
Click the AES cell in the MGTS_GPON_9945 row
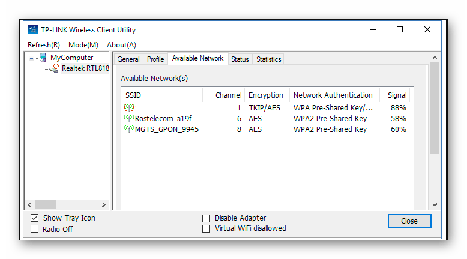pyautogui.click(x=255, y=129)
